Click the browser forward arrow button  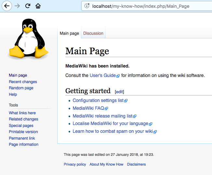click(17, 6)
